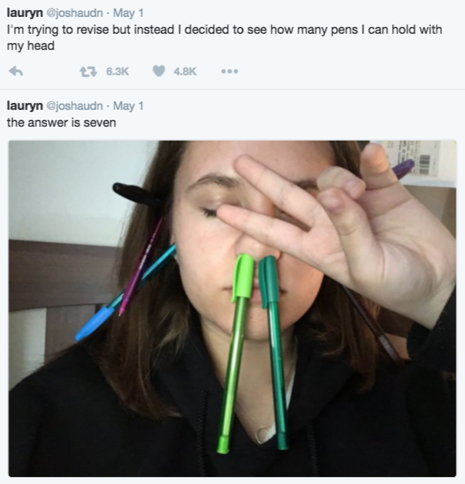Click the @joshaudn handle on the second tweet

coord(74,105)
